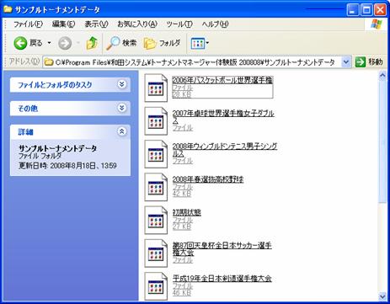Click the 移動 label beside Go arrow
Viewport: 390px width, 304px height.
point(376,61)
